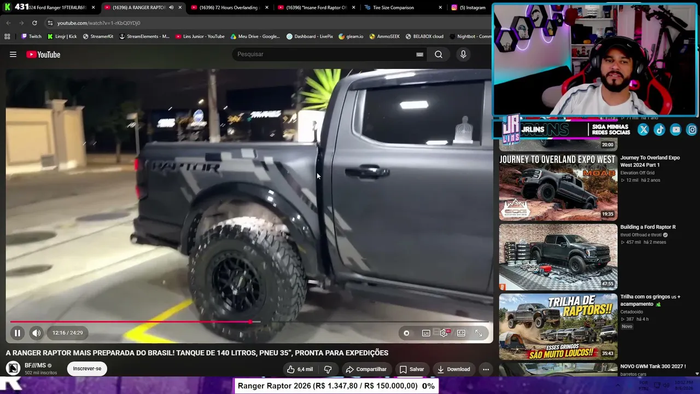Switch to theater mode
The image size is (700, 394).
[x=461, y=333]
